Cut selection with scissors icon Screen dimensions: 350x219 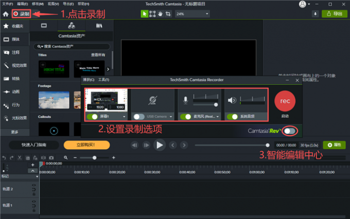20,158
